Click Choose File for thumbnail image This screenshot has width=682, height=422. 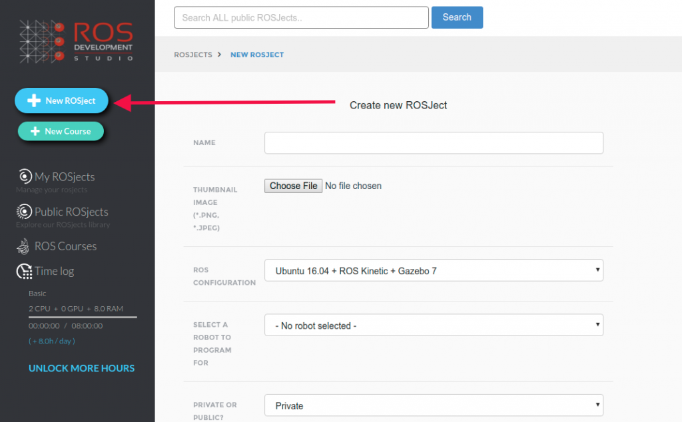pos(293,186)
